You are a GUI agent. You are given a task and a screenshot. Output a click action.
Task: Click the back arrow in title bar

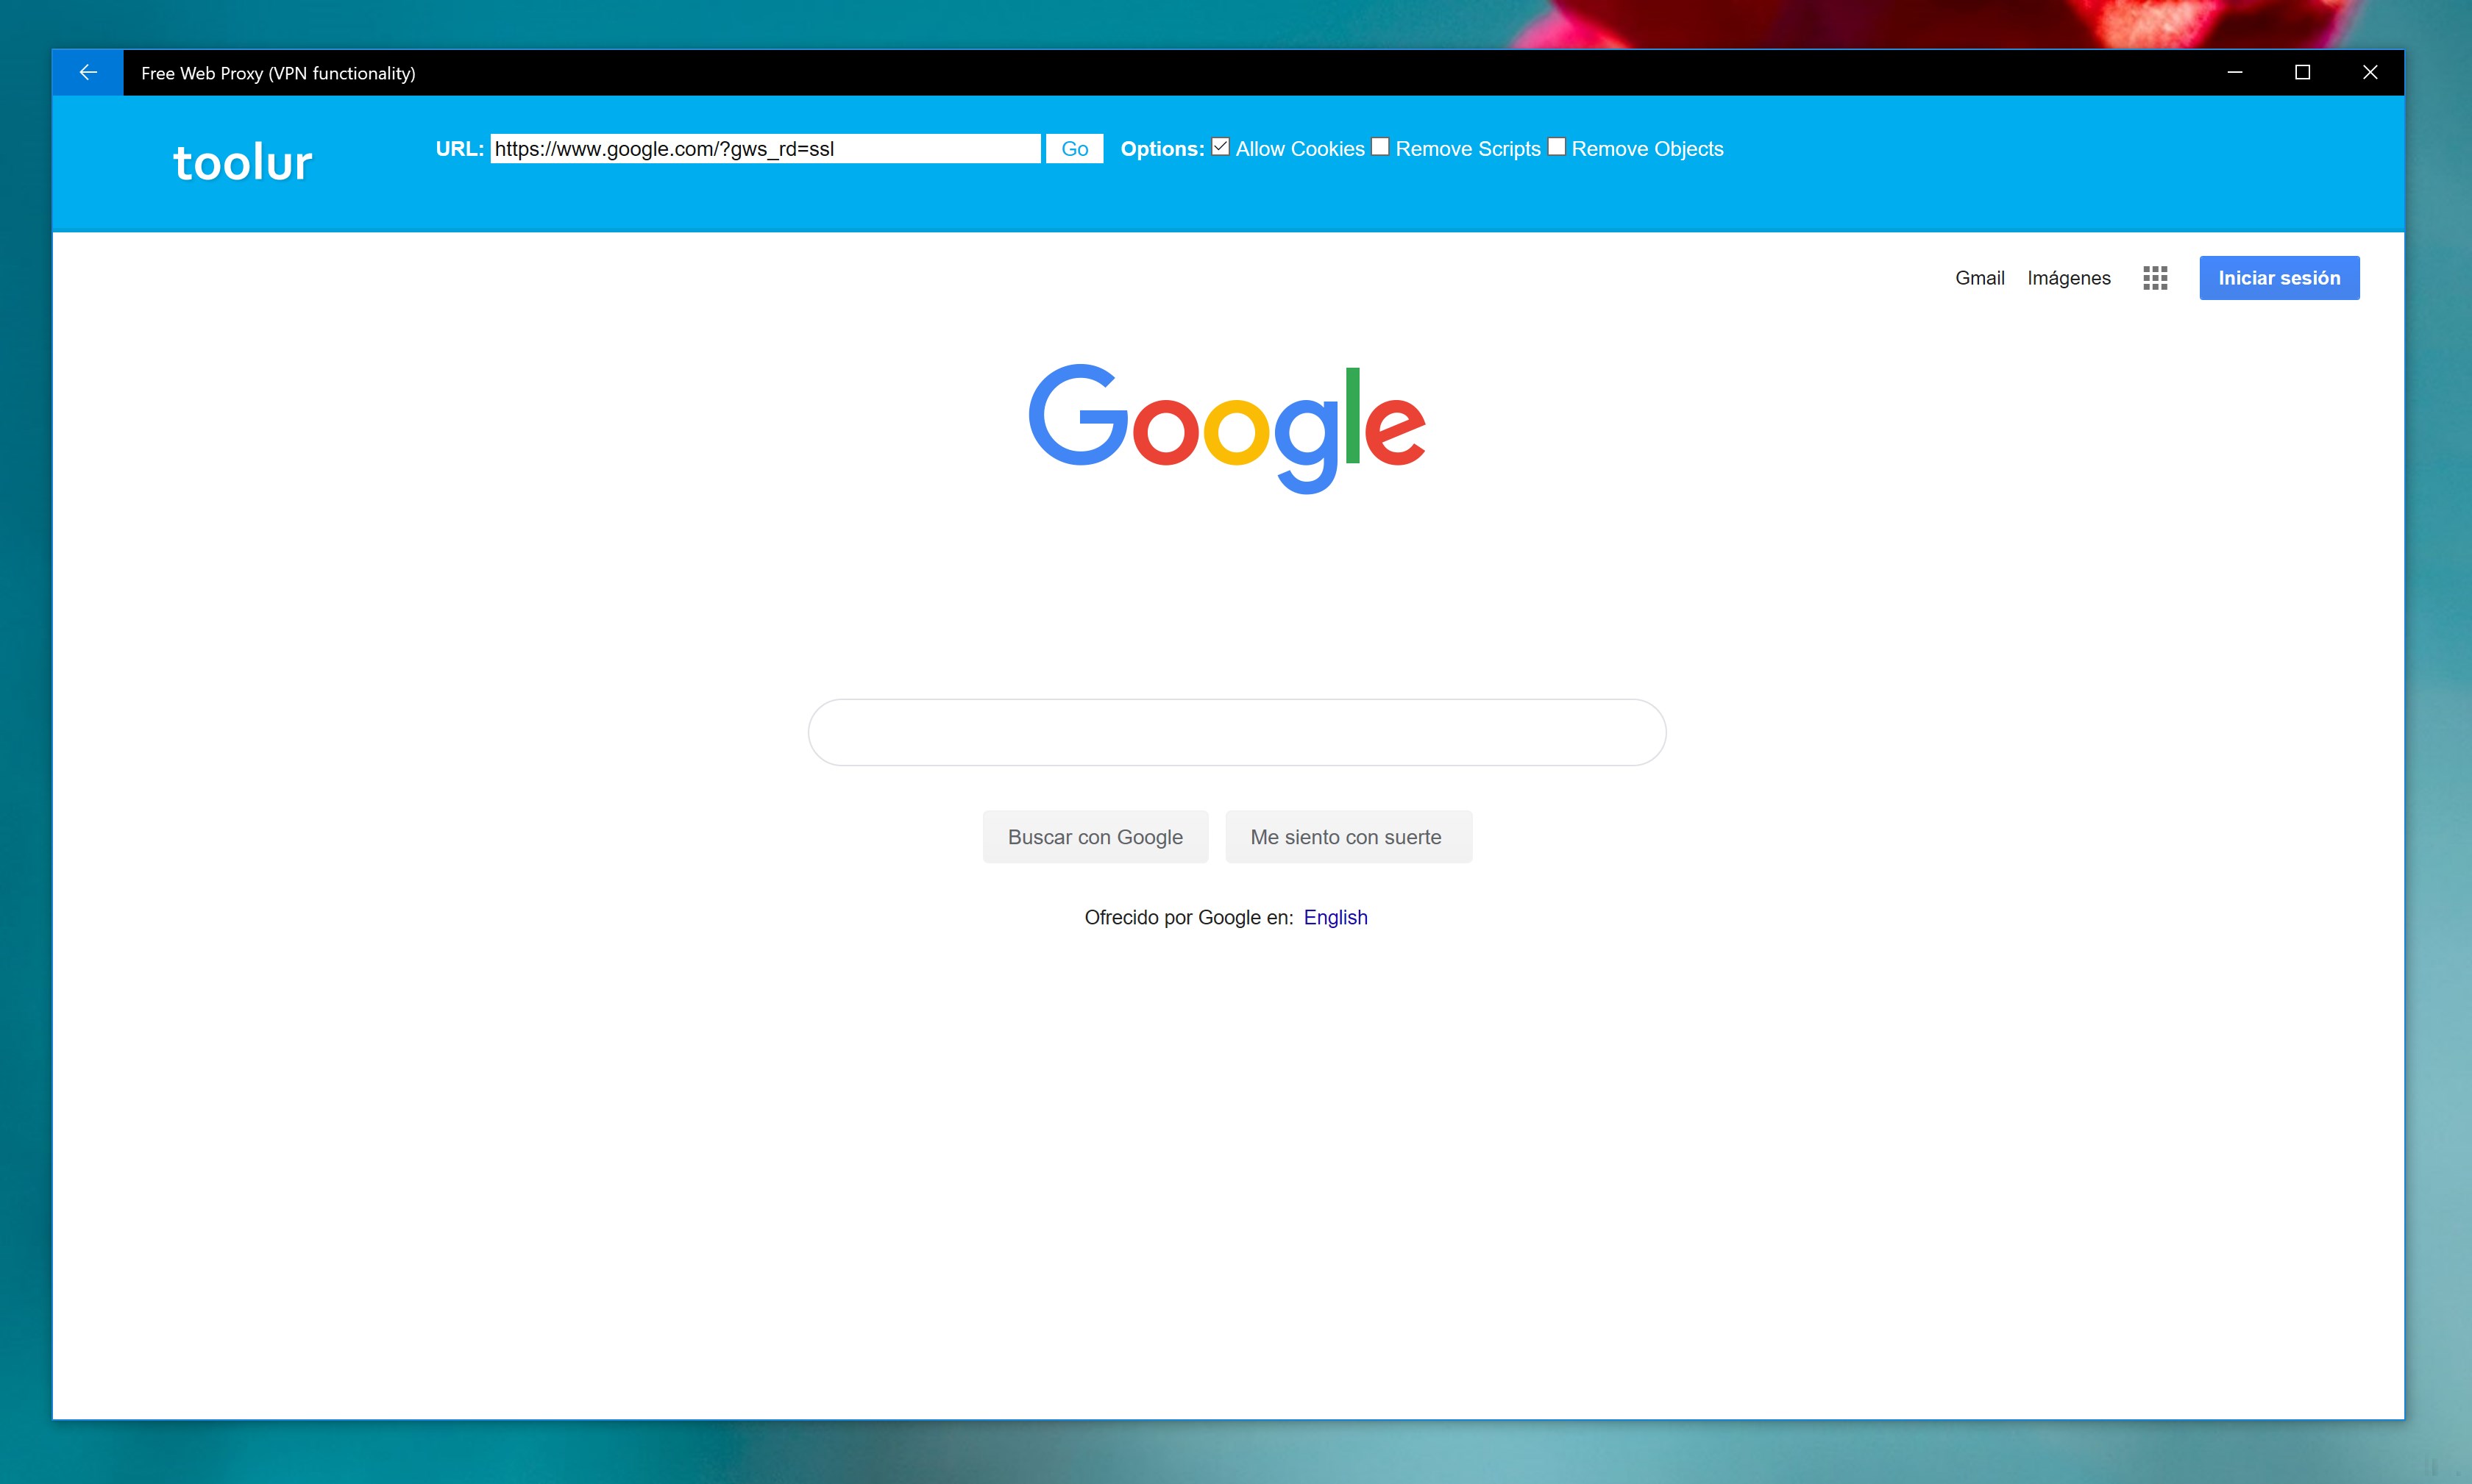coord(88,72)
